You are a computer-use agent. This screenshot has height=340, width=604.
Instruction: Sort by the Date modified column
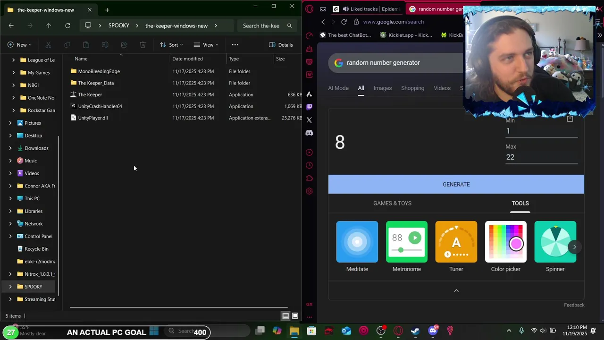pyautogui.click(x=187, y=59)
